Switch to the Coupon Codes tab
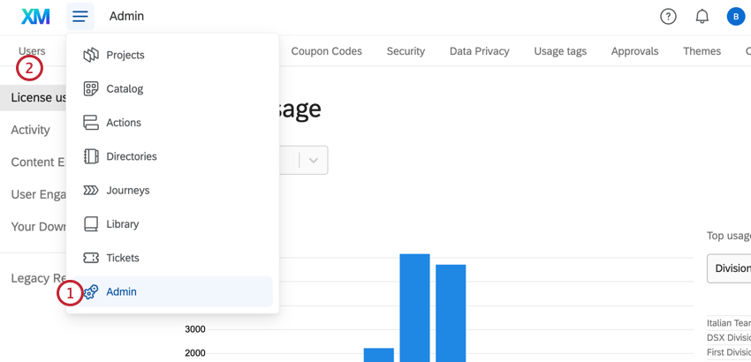This screenshot has width=751, height=362. click(327, 51)
